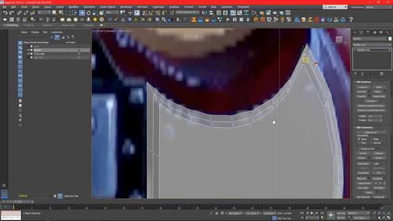Click the toolbar Stop simulation icon
Viewport: 393px width, 221px height.
point(241,19)
